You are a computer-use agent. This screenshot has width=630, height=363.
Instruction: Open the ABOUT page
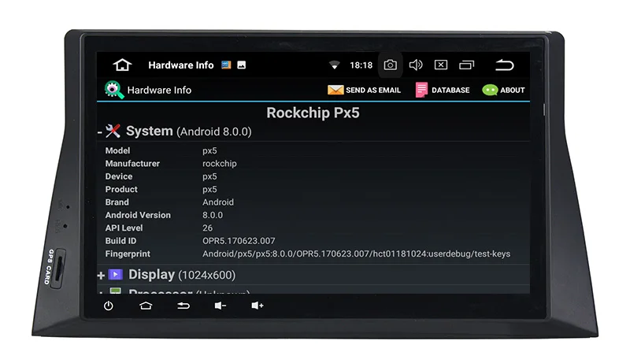[503, 90]
